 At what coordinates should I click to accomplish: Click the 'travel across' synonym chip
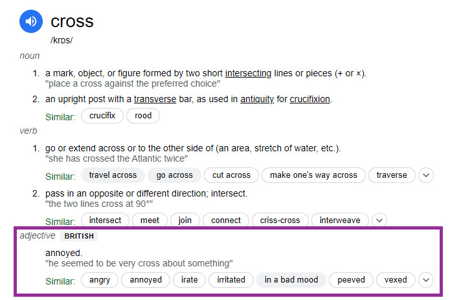[x=113, y=175]
